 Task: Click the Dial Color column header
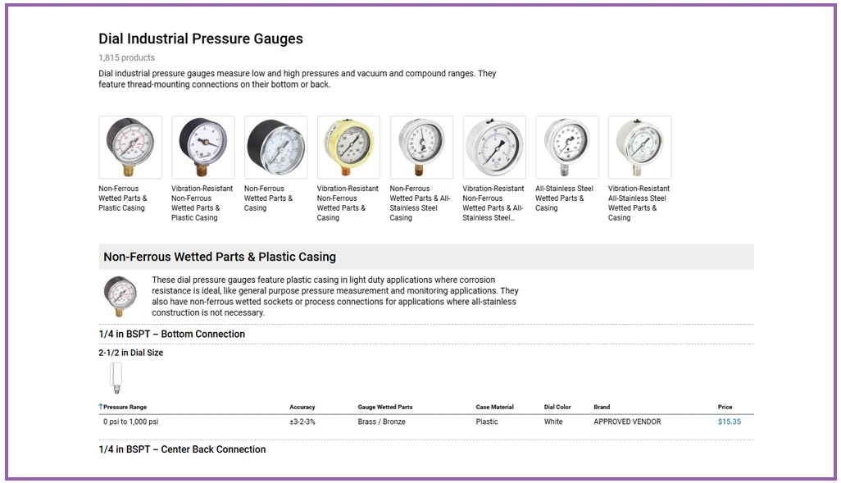pyautogui.click(x=557, y=407)
